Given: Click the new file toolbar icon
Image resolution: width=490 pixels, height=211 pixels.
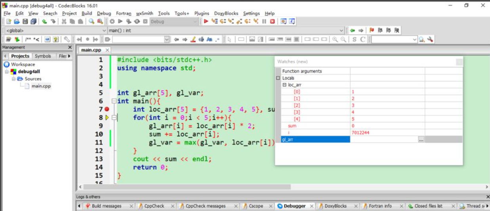Looking at the screenshot, I should [8, 21].
